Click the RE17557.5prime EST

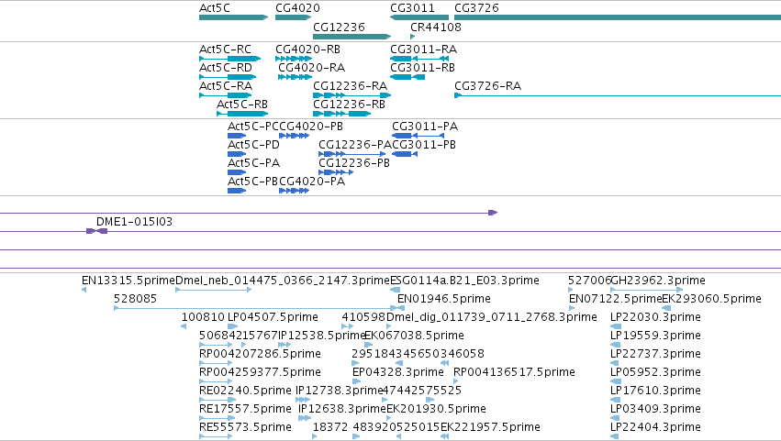218,419
